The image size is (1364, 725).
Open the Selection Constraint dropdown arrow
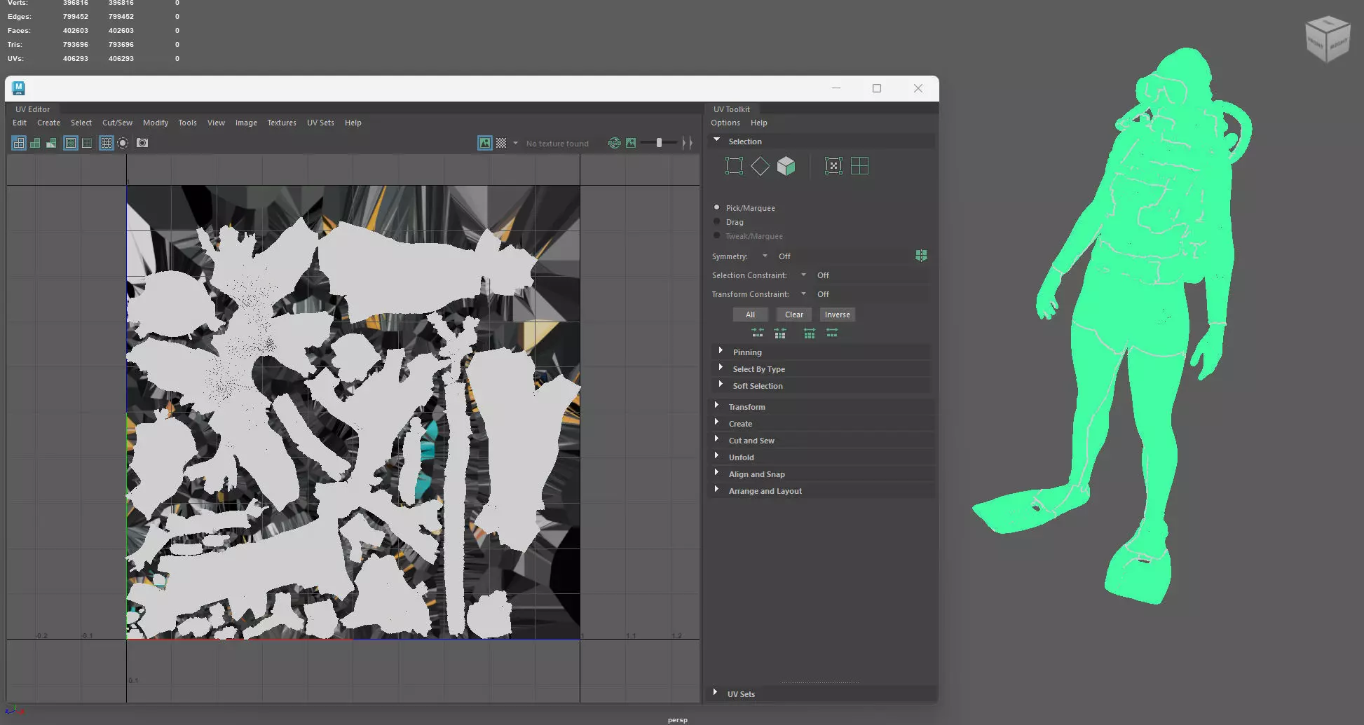point(803,275)
